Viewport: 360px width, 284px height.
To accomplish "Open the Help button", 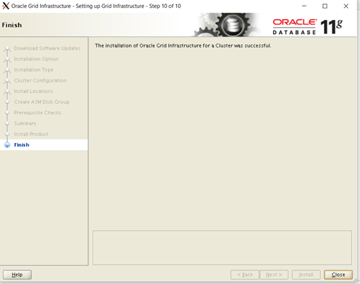I will [x=17, y=274].
